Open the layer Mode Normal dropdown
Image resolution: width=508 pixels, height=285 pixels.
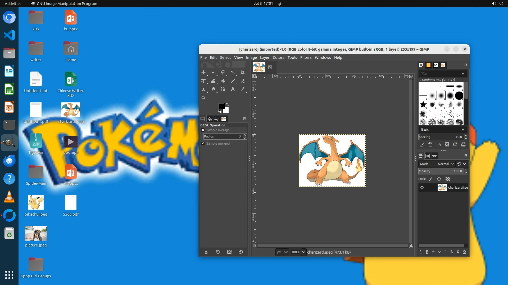(446, 164)
